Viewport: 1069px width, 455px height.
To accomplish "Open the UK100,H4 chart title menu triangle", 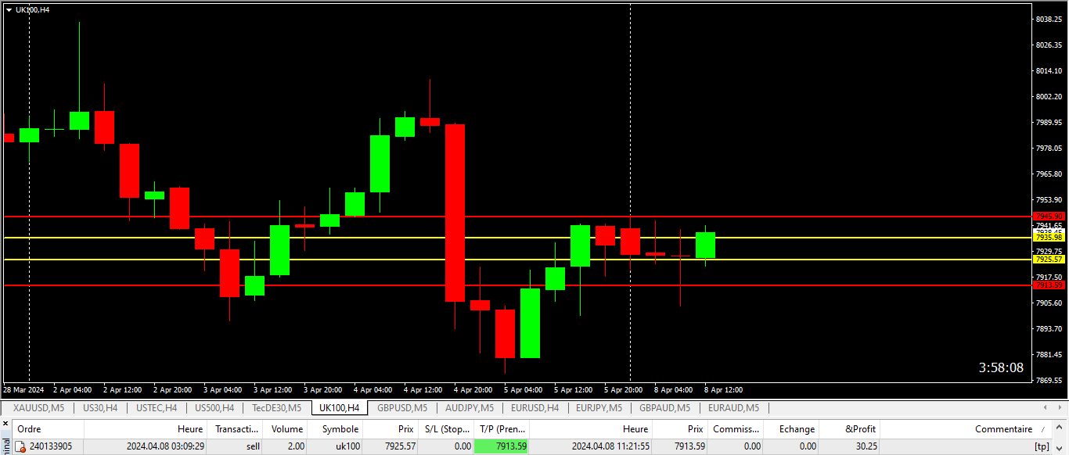I will [x=9, y=9].
